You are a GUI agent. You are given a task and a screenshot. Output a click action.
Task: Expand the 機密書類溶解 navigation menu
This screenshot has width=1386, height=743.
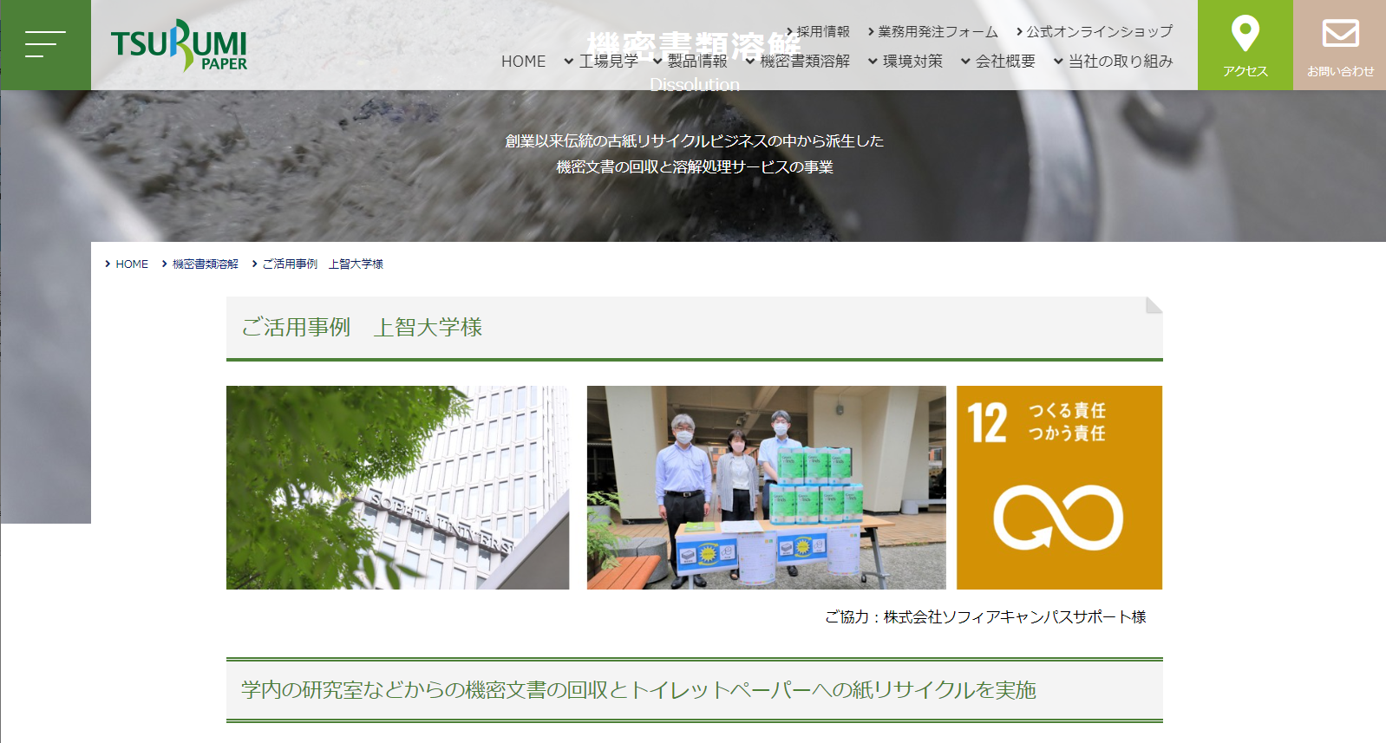coord(797,62)
